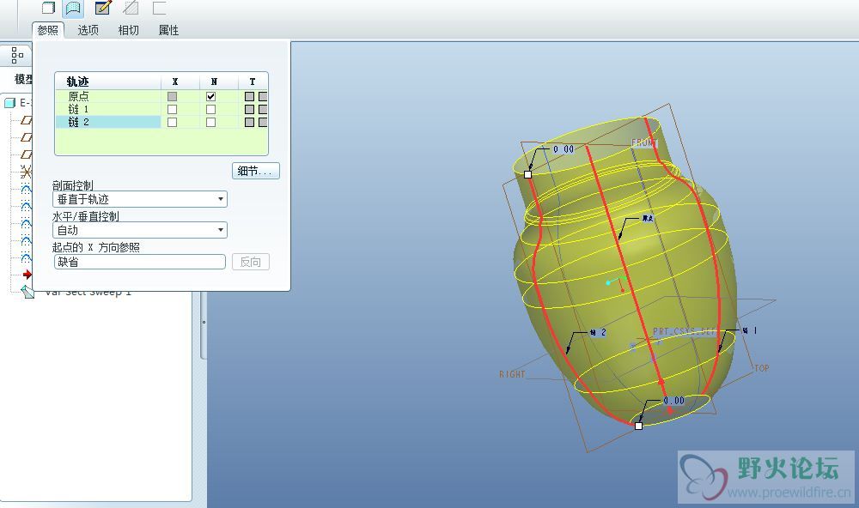Select the 链 1 trajectory row
This screenshot has width=859, height=508.
[x=107, y=110]
